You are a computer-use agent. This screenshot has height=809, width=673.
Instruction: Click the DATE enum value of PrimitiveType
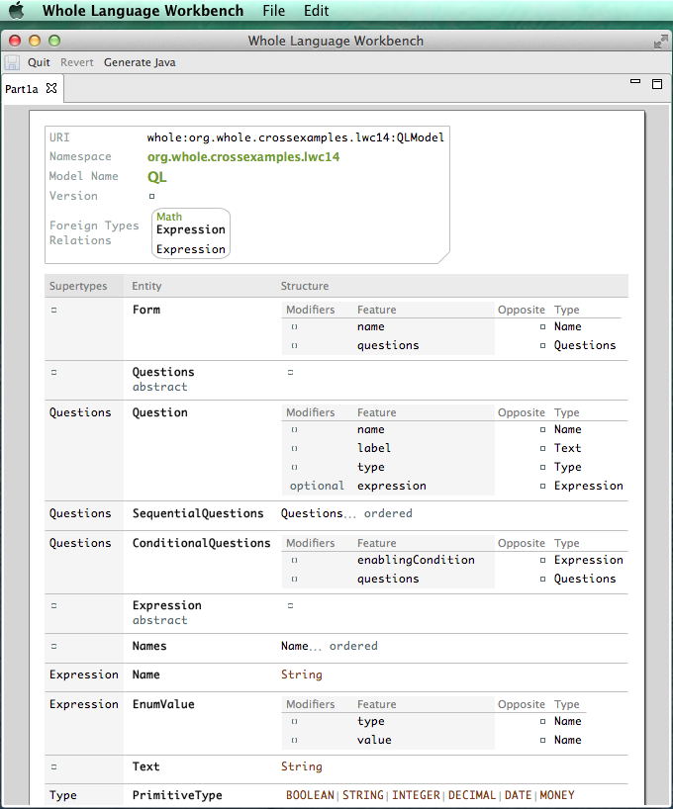tap(518, 795)
